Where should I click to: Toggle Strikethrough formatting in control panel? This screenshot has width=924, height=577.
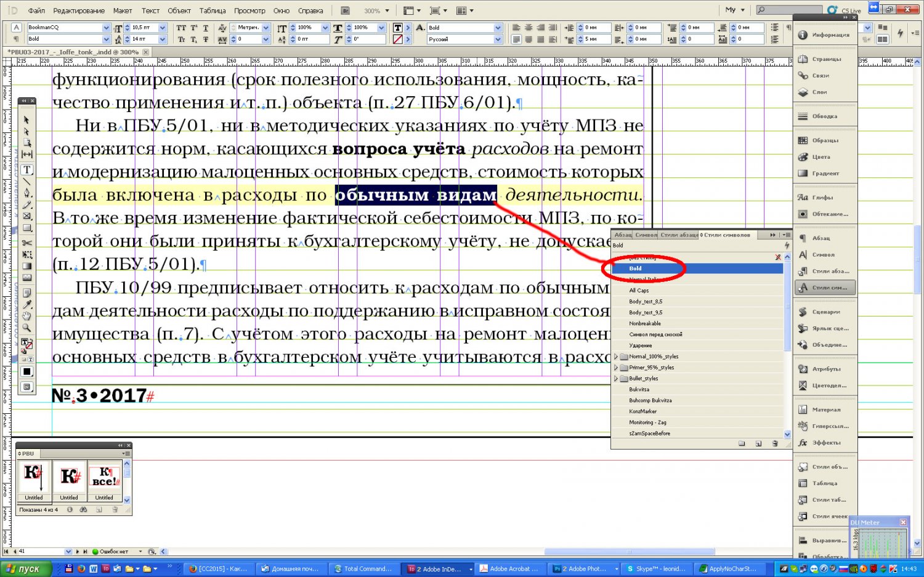point(206,39)
